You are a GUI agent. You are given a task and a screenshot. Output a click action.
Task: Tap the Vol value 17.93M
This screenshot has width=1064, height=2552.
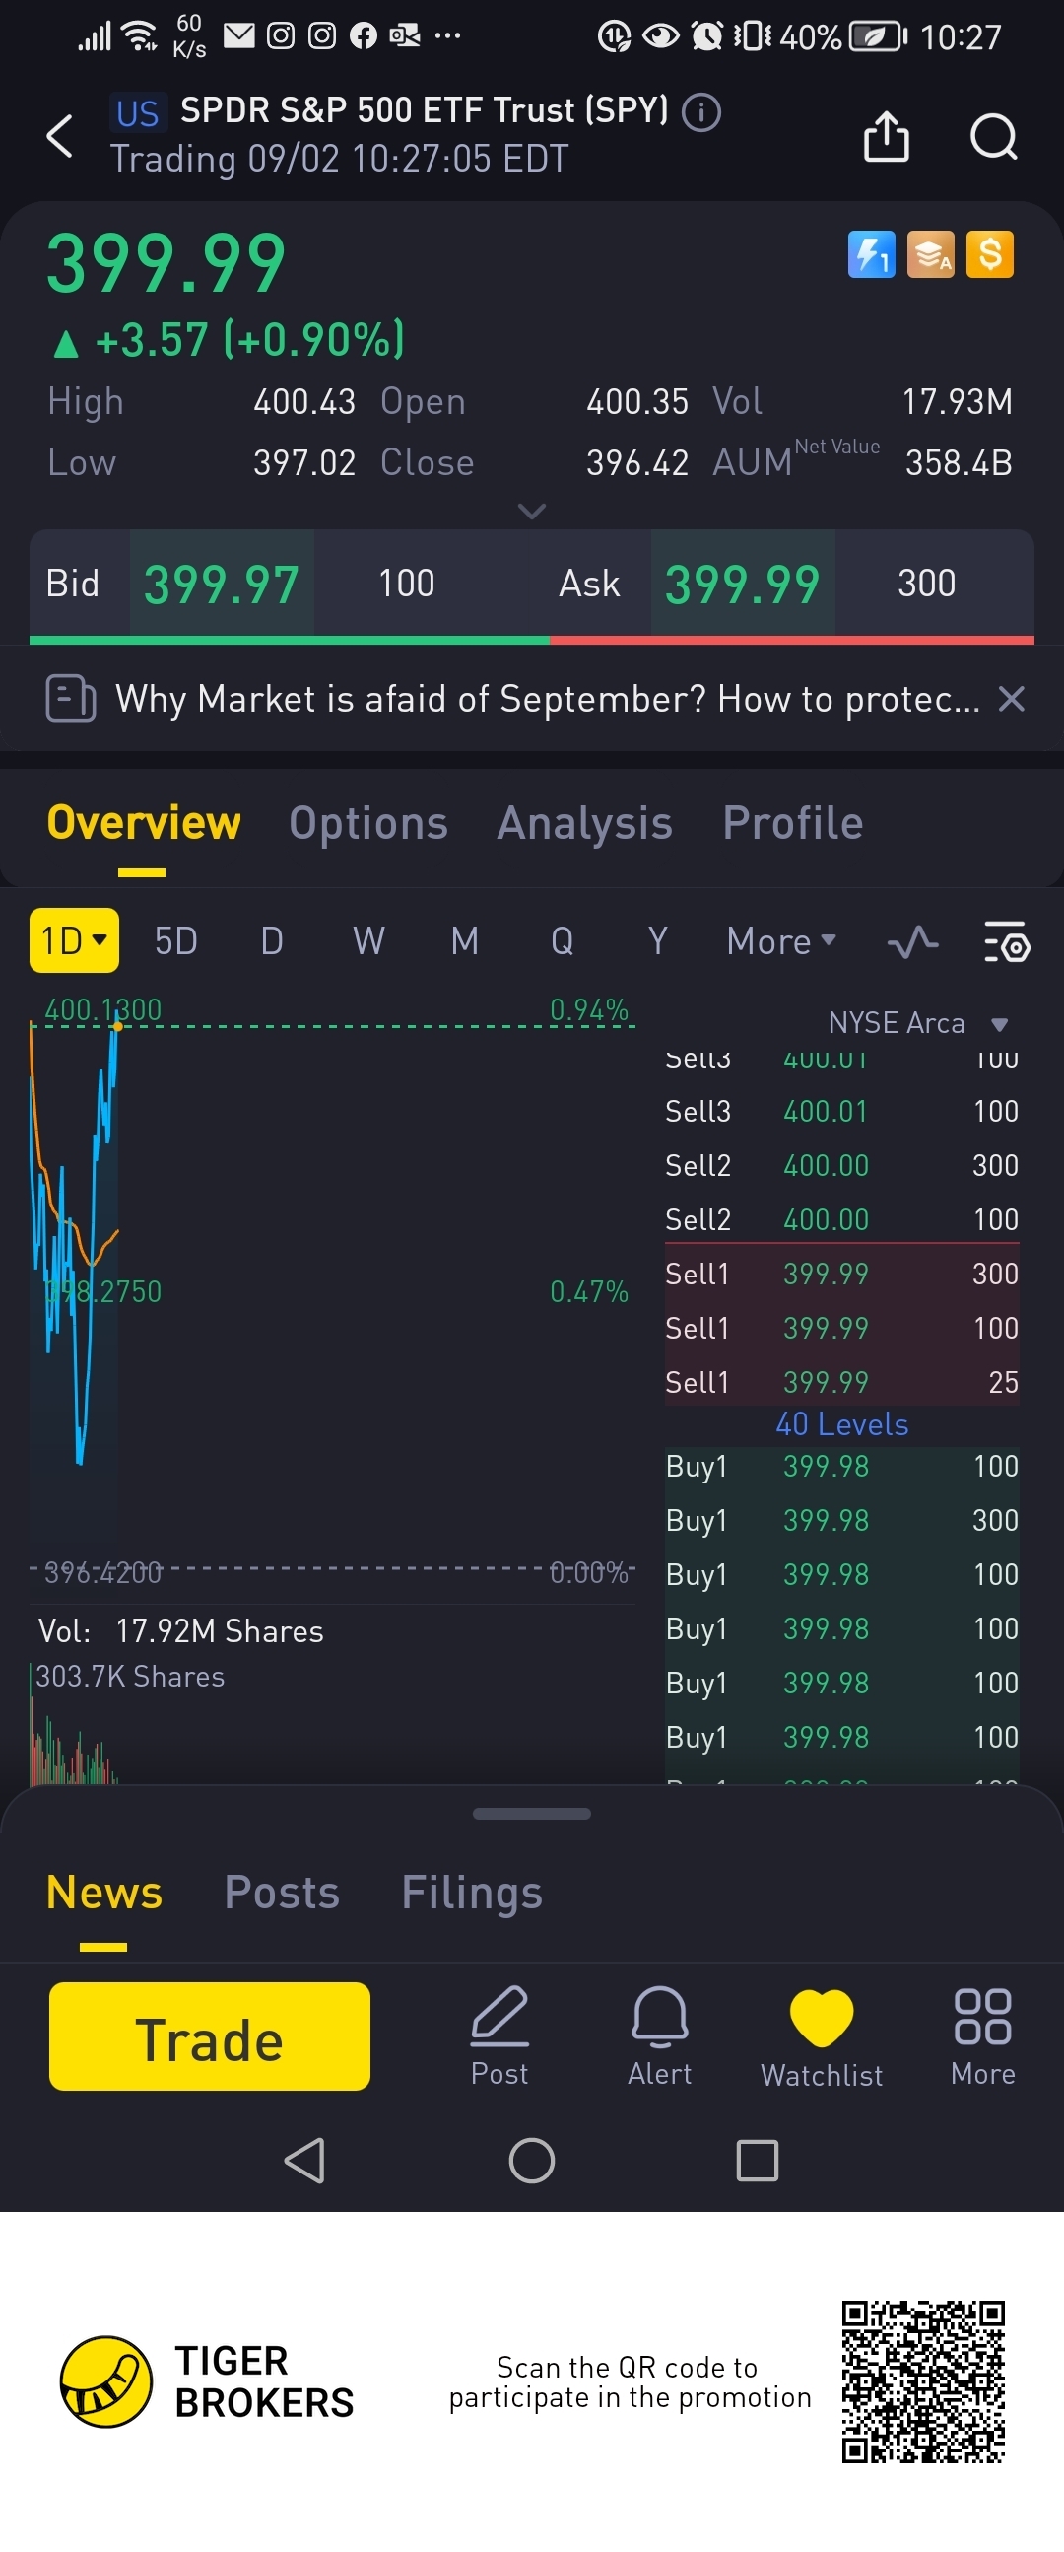coord(957,401)
